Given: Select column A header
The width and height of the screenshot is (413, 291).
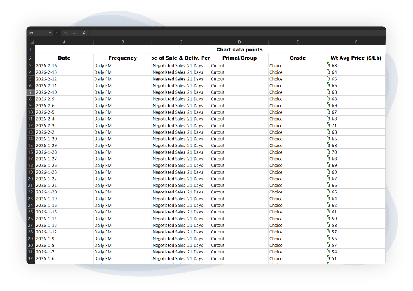Looking at the screenshot, I should (x=64, y=42).
